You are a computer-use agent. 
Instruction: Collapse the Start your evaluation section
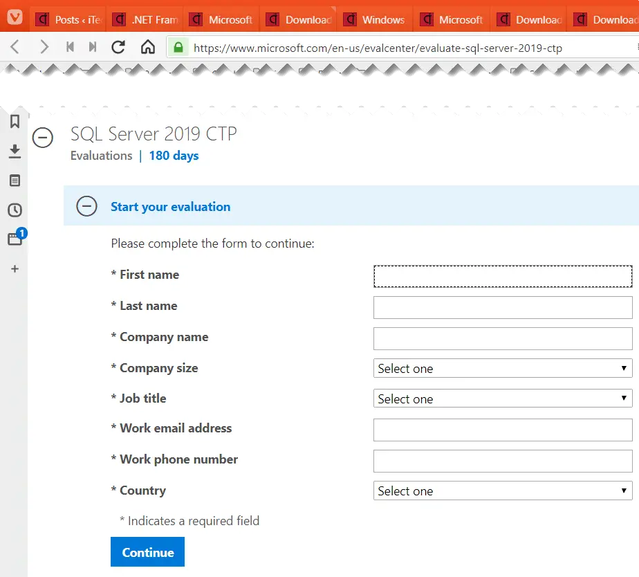point(86,206)
